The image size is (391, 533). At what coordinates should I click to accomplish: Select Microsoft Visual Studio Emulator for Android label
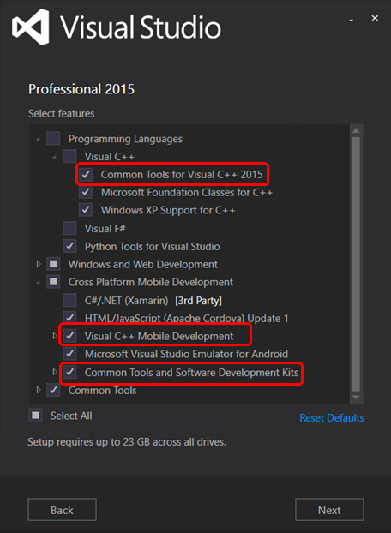186,354
